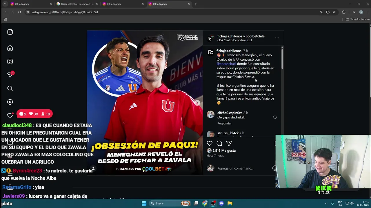Click the Windows taskbar Buscar box

point(170,203)
